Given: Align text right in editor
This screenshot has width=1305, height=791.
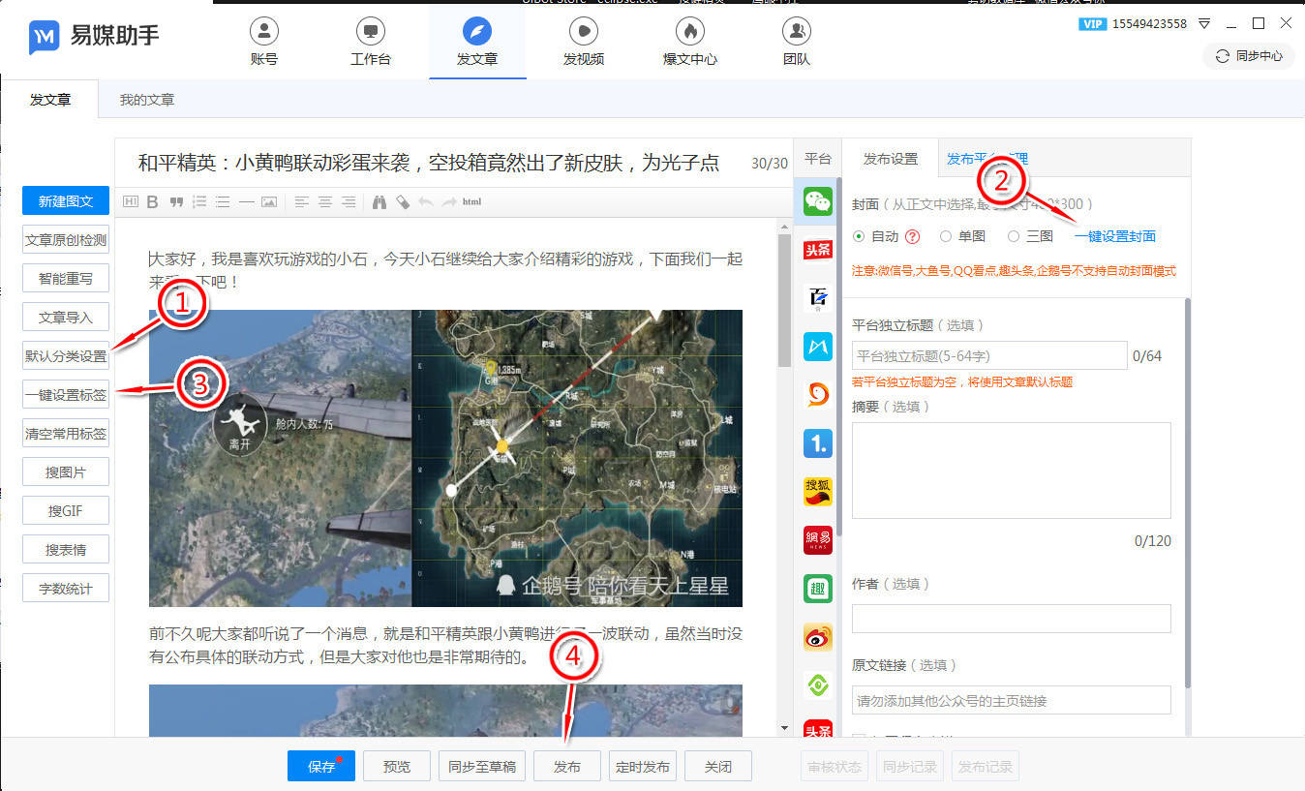Looking at the screenshot, I should (348, 201).
